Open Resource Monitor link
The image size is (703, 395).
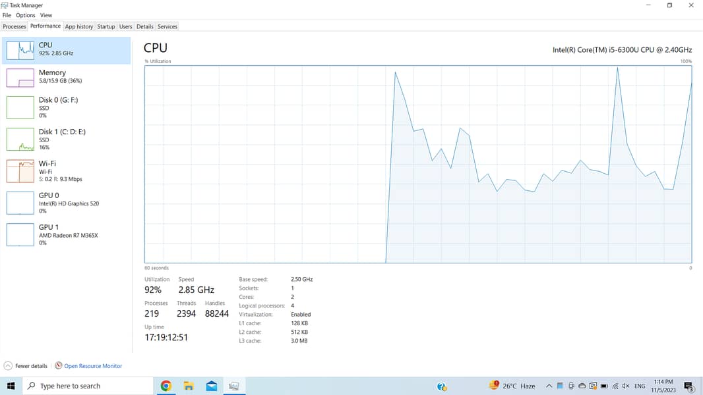(x=92, y=366)
